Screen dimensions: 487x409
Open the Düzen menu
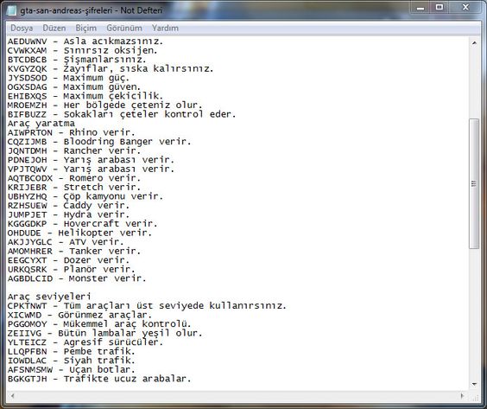coord(54,28)
